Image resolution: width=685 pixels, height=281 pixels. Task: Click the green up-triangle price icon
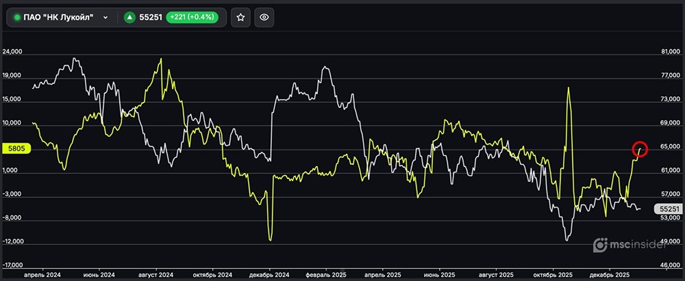pos(129,18)
